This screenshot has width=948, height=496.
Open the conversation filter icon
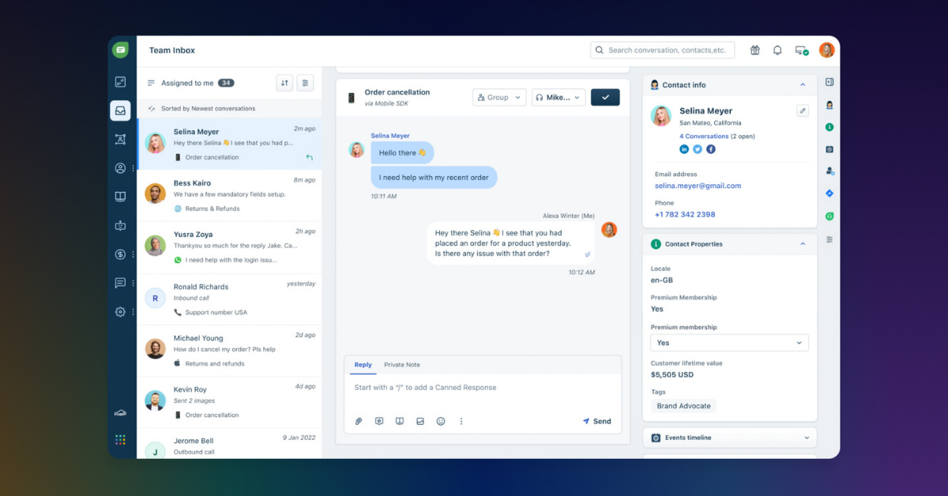tap(306, 83)
